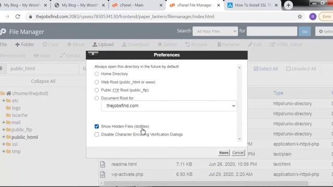The height and width of the screenshot is (187, 333).
Task: Select Public FTP Root radio option
Action: click(x=97, y=90)
